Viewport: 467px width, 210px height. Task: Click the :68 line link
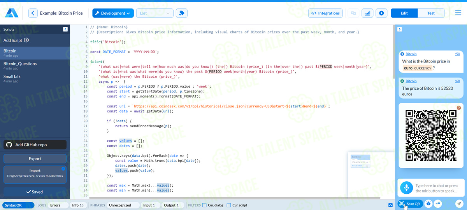(457, 81)
